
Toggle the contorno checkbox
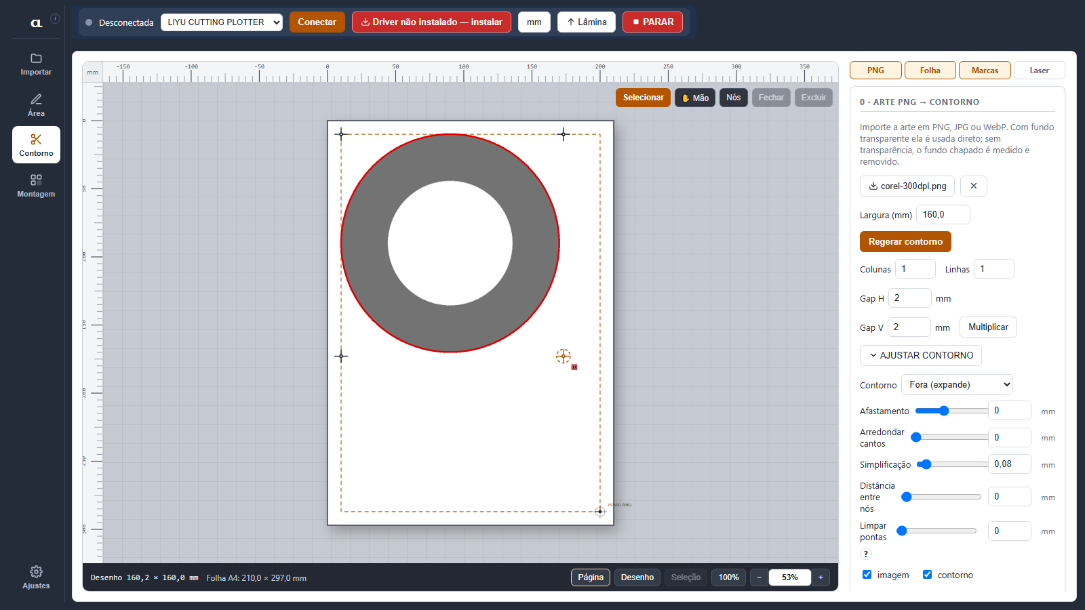click(927, 575)
